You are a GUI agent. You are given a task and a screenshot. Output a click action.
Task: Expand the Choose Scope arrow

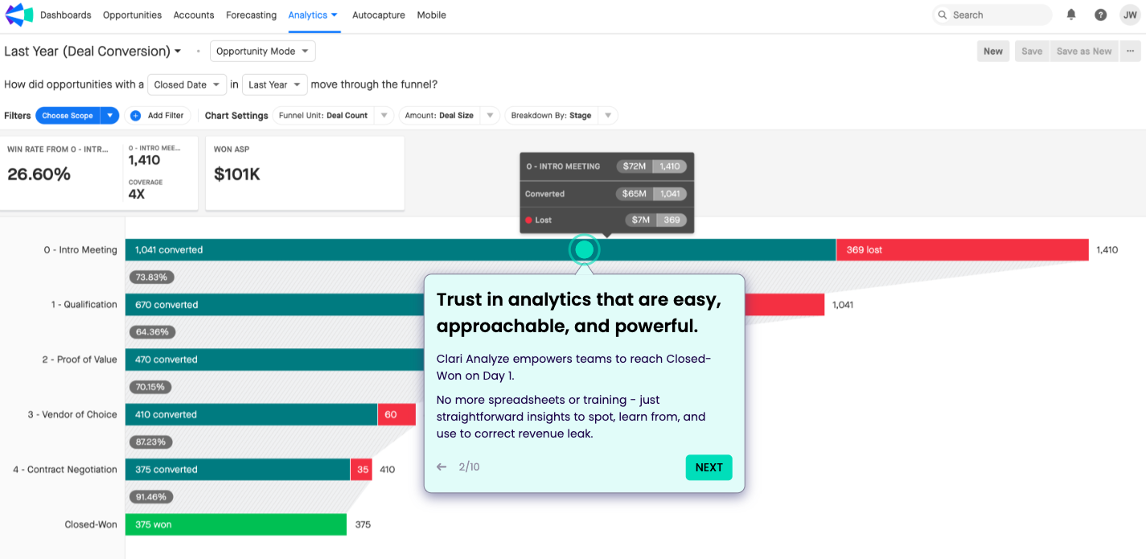(109, 116)
